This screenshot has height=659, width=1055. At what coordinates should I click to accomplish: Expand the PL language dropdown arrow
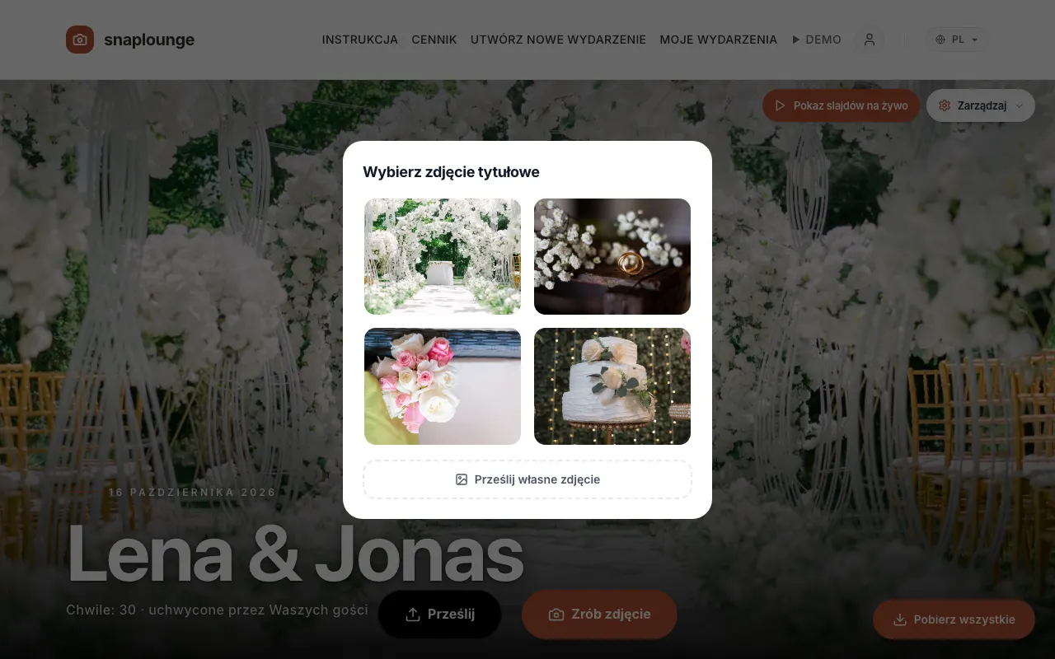coord(974,40)
